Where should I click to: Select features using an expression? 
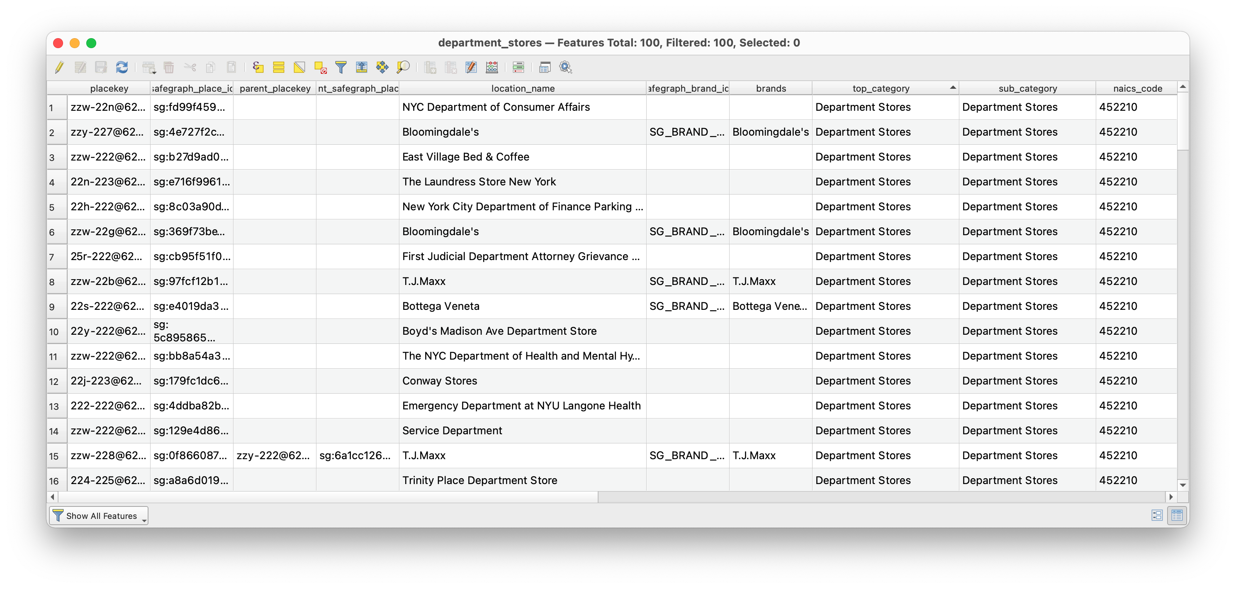(x=258, y=67)
